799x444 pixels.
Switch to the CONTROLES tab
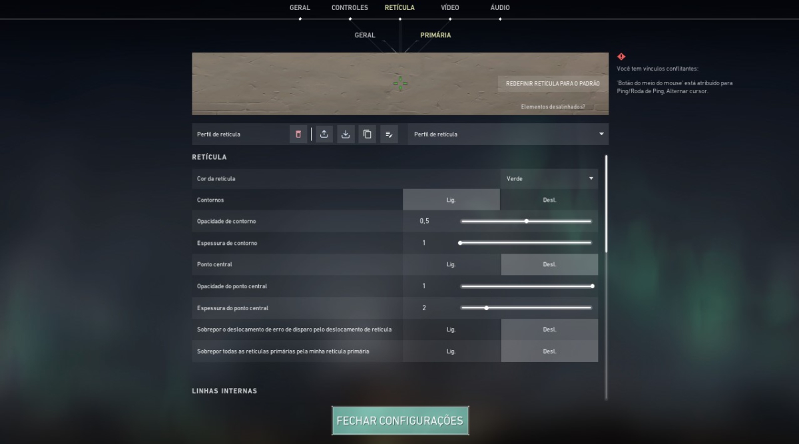pos(350,8)
